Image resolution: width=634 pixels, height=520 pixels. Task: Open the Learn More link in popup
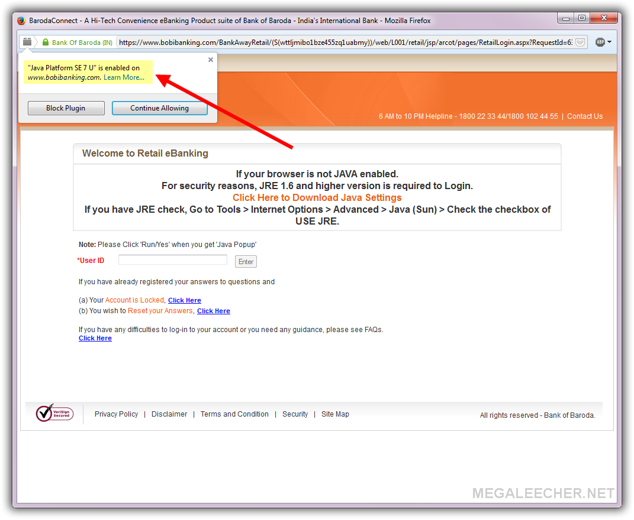pyautogui.click(x=124, y=77)
